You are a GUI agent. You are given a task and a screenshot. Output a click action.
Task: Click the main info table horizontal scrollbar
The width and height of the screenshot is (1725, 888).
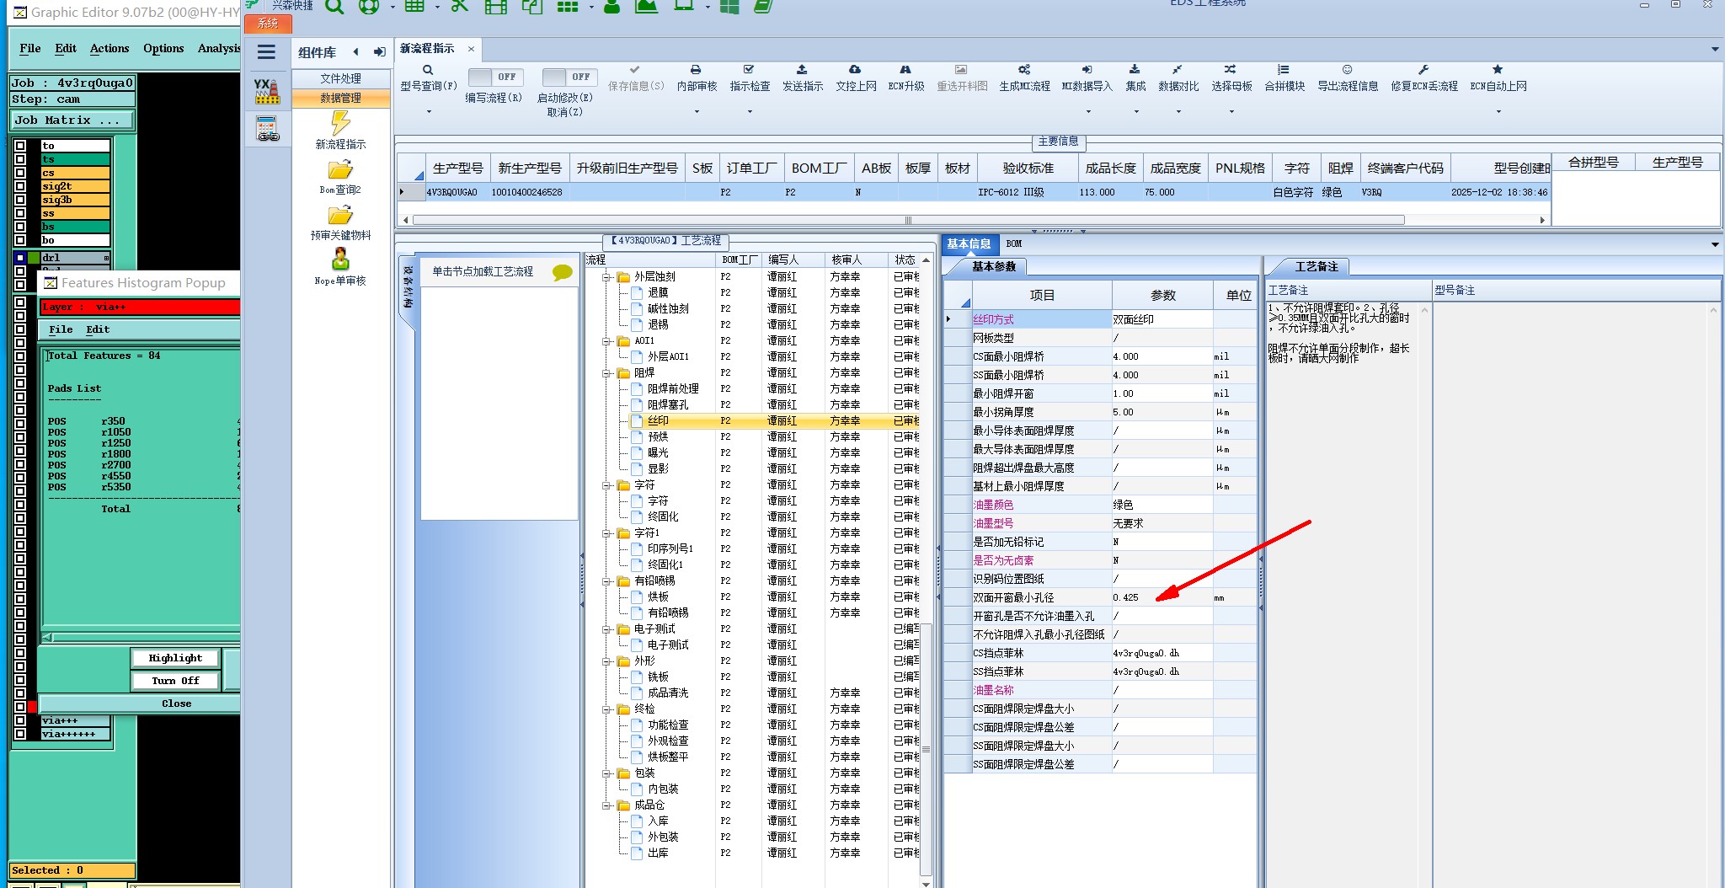click(x=908, y=220)
